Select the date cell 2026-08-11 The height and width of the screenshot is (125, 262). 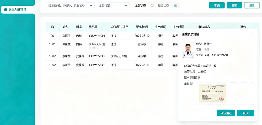pyautogui.click(x=142, y=65)
